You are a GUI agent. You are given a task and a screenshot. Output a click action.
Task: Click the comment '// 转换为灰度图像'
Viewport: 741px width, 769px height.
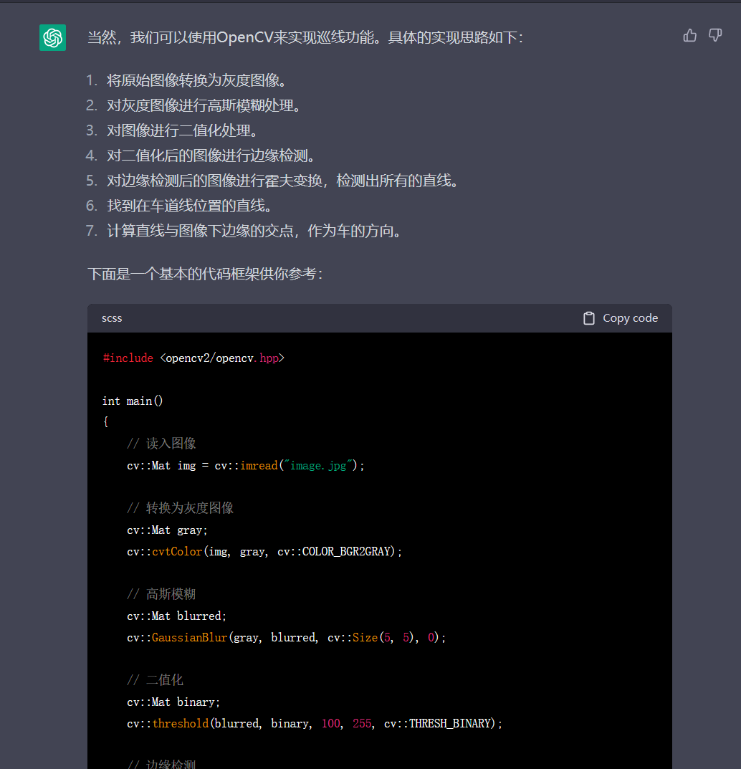180,508
